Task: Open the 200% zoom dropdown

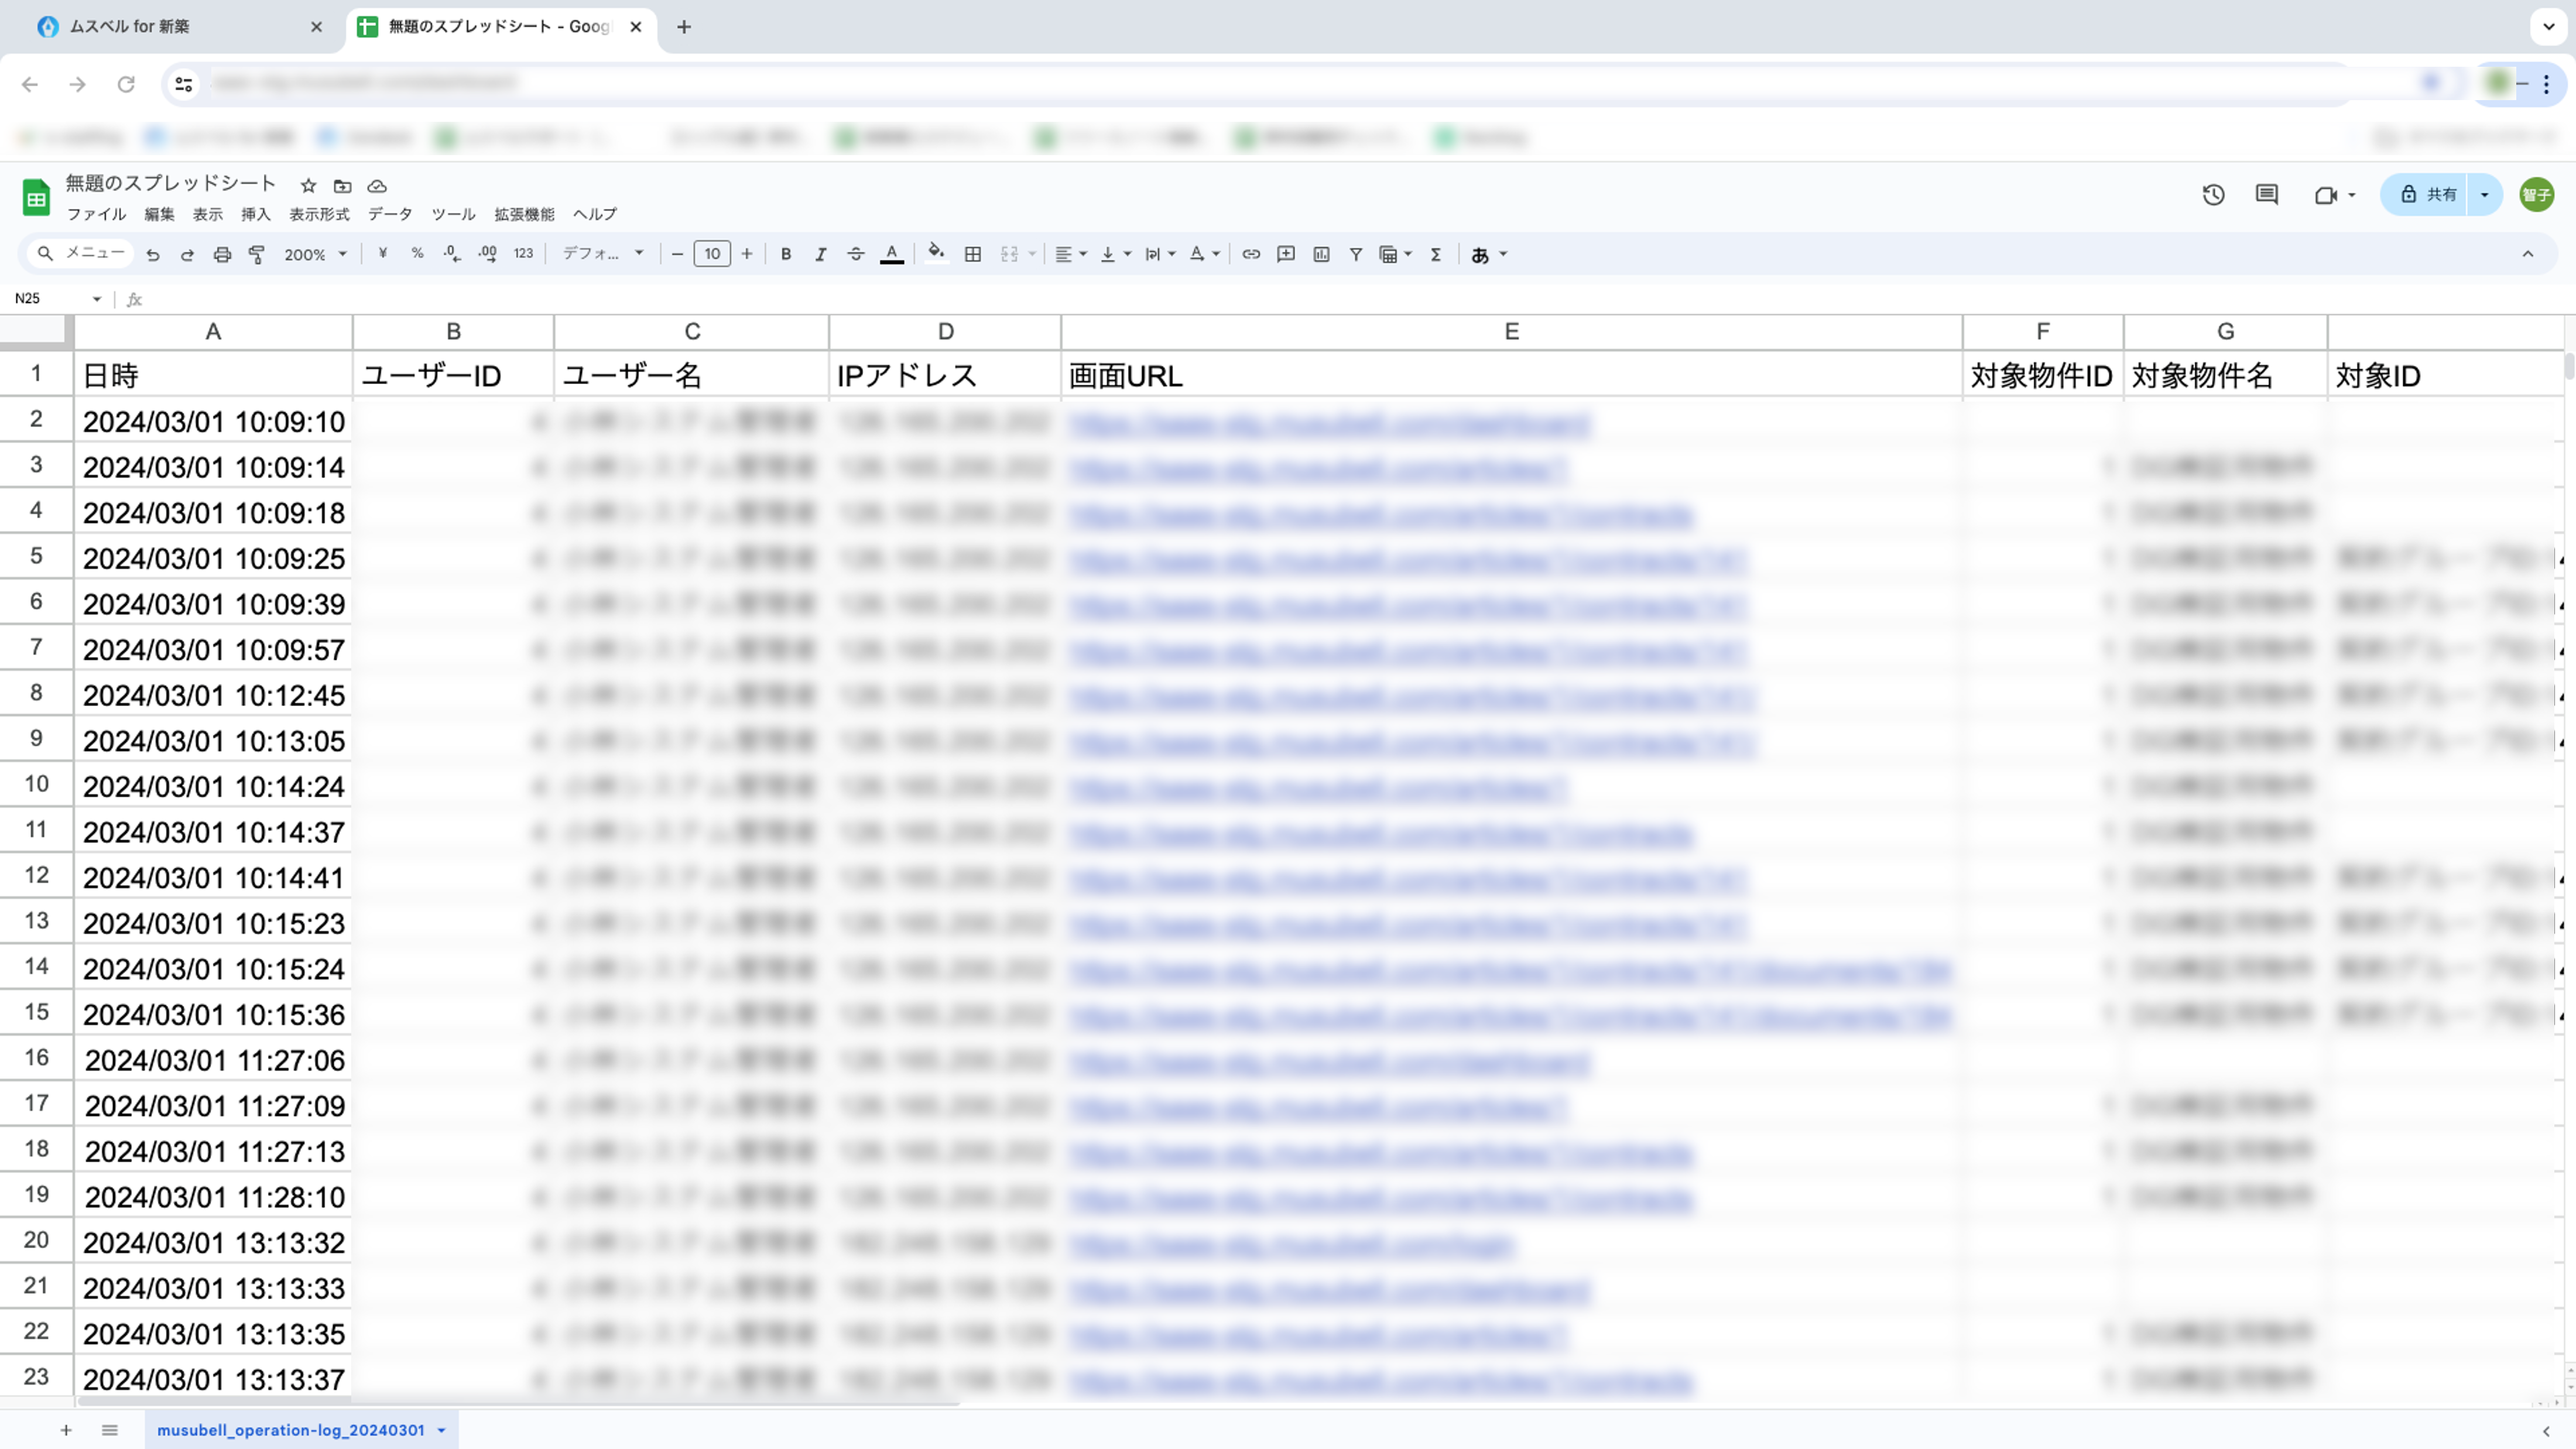Action: coord(315,255)
